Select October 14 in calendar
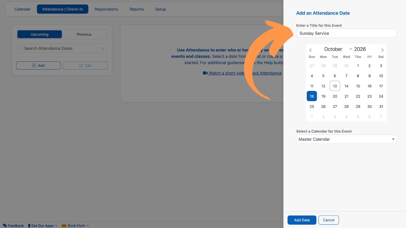406x228 pixels. [346, 86]
